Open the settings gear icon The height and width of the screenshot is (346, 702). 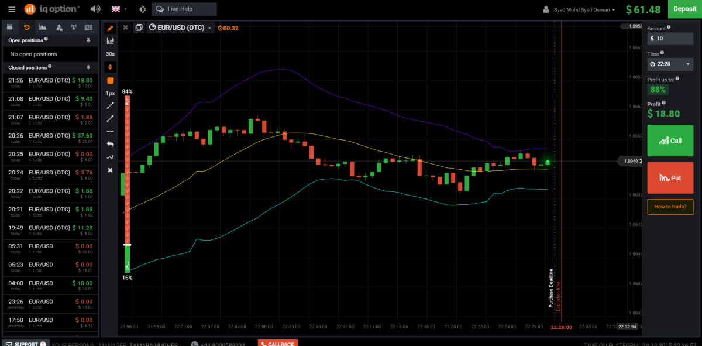144,9
